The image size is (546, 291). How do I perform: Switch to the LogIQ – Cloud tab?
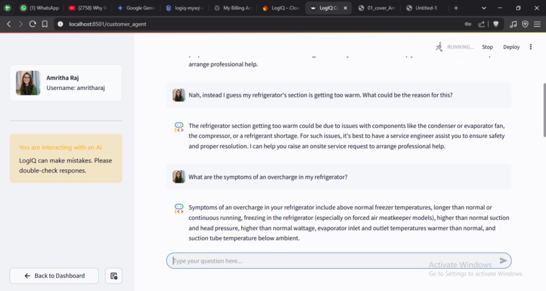pos(281,7)
